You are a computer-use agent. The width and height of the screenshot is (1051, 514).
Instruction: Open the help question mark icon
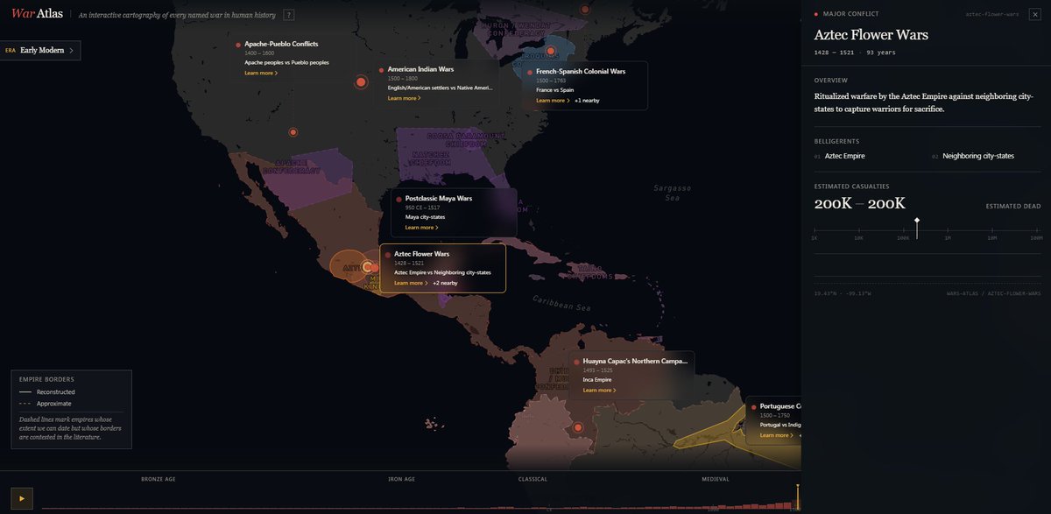click(289, 15)
